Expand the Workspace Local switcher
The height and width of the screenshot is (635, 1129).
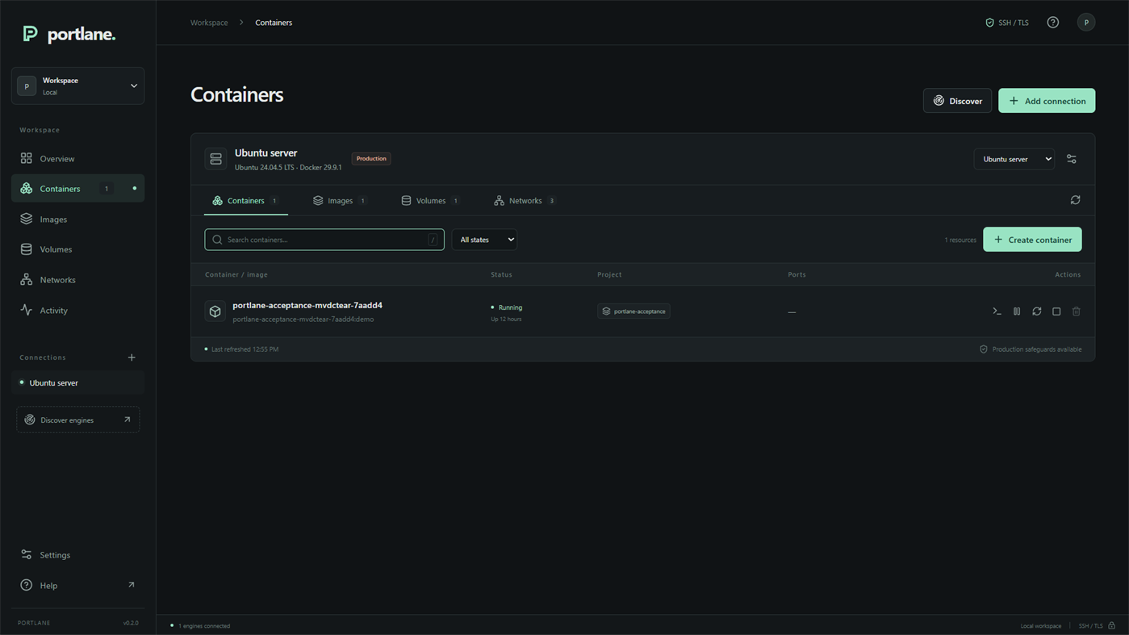tap(77, 86)
